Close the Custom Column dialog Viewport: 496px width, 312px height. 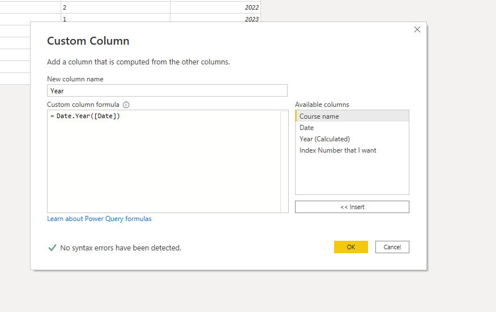417,30
